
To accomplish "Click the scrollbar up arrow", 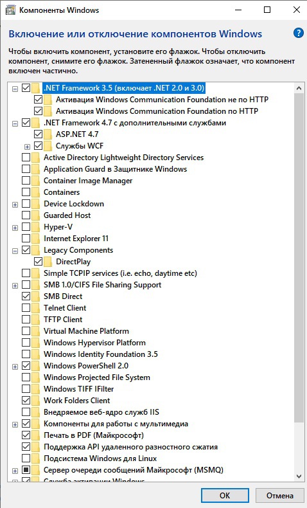I will pos(299,88).
